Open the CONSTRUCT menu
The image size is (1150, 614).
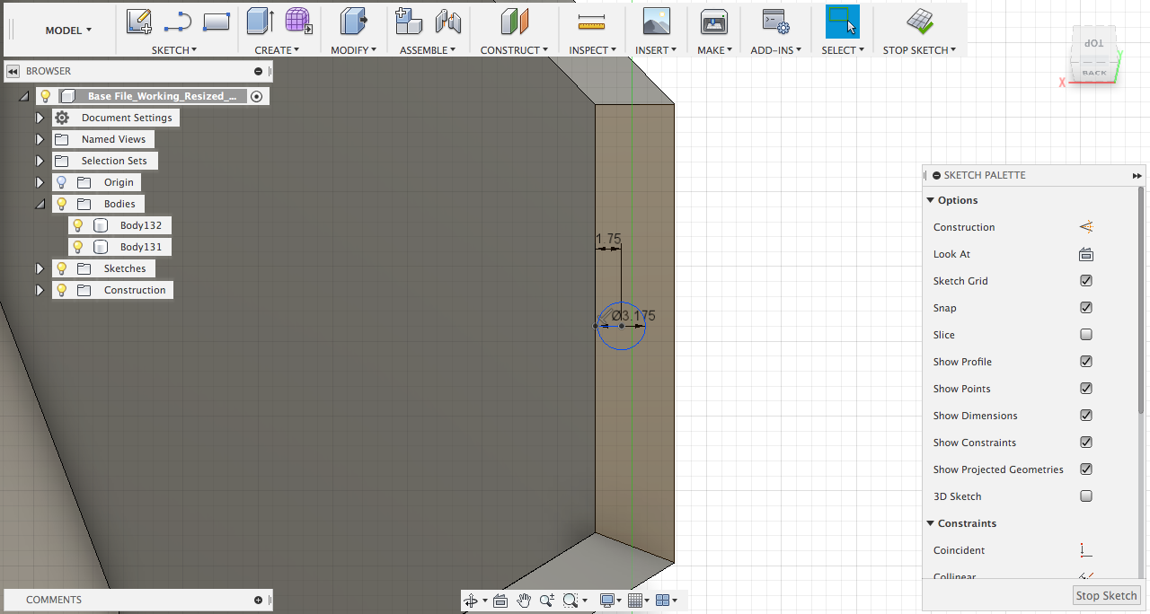(514, 50)
